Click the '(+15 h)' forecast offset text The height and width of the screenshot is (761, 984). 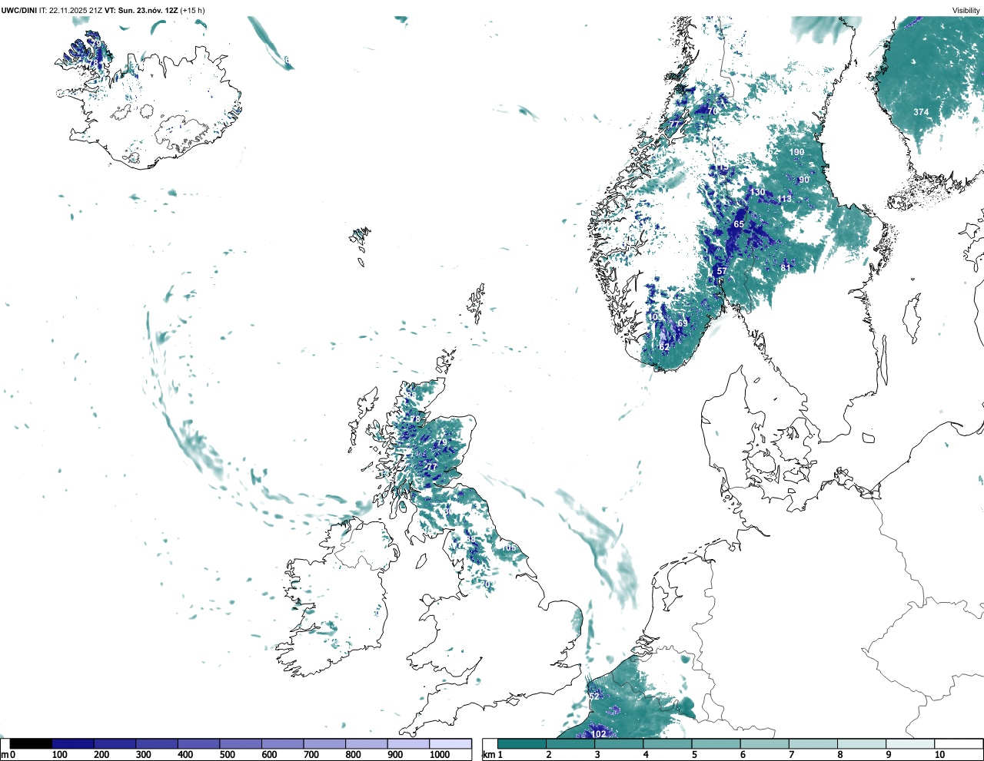[x=192, y=10]
